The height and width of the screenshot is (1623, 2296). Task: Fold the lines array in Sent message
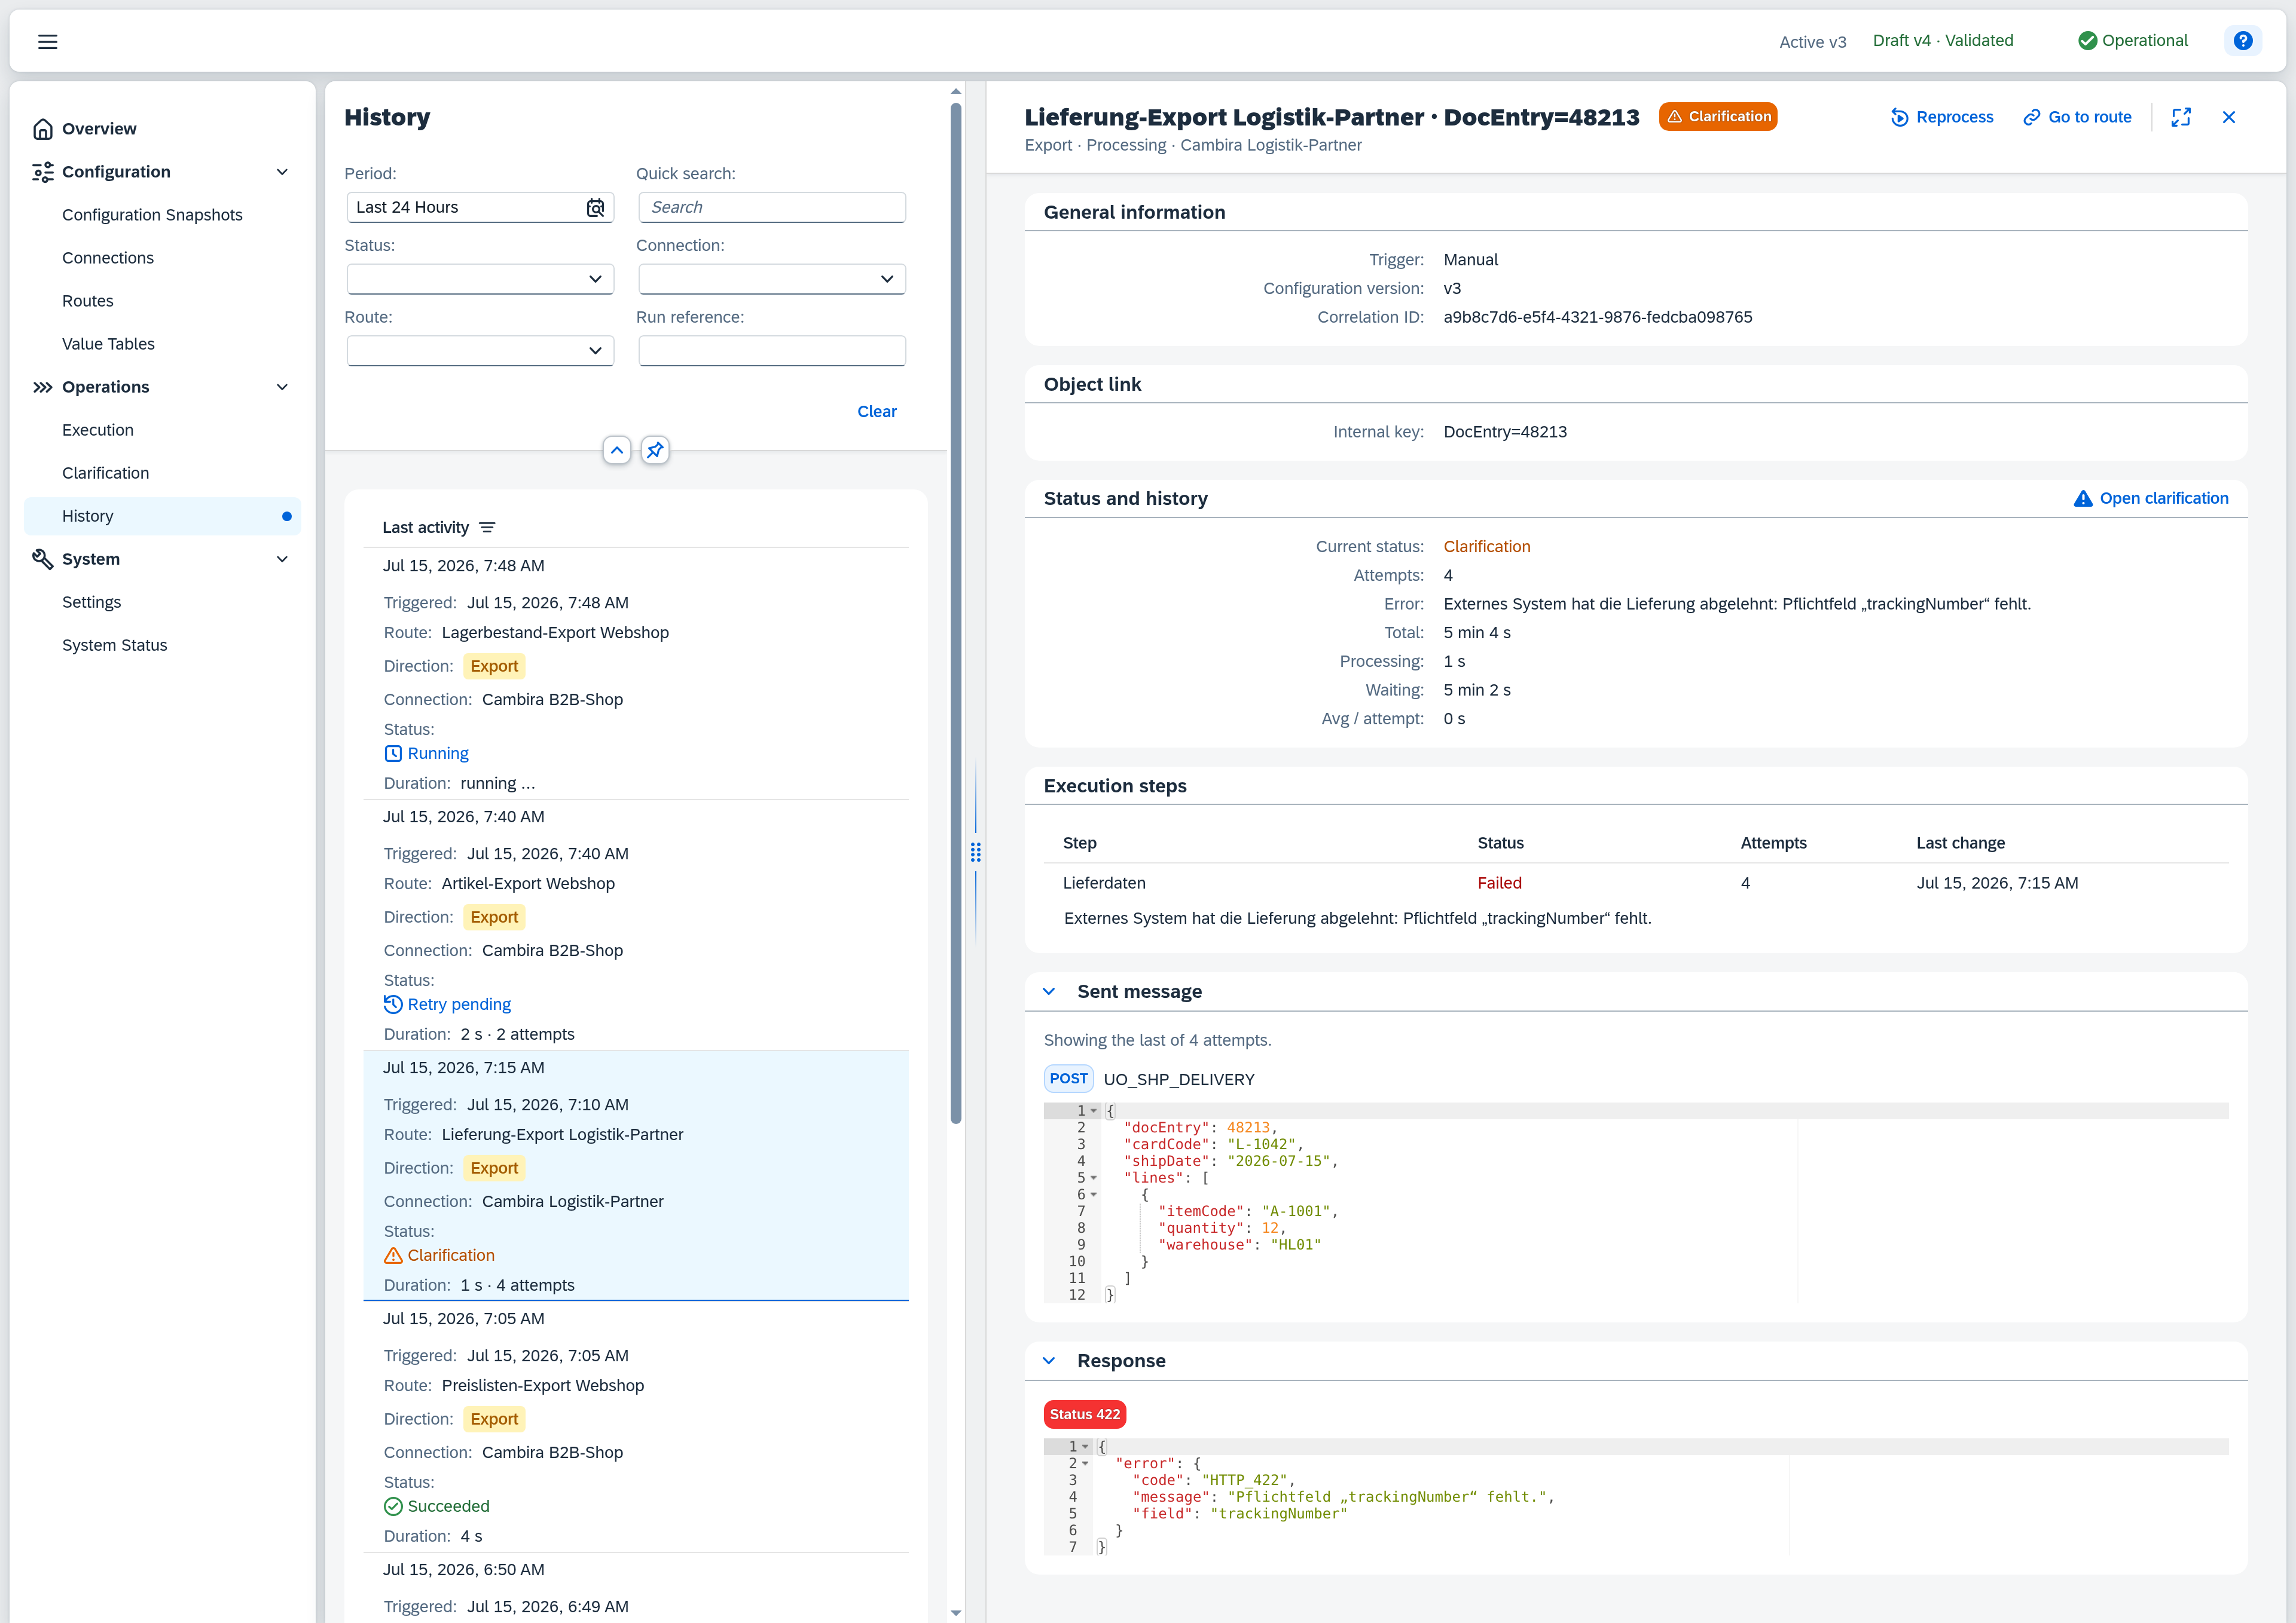point(1094,1178)
